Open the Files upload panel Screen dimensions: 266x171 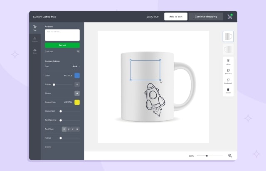coord(35,51)
